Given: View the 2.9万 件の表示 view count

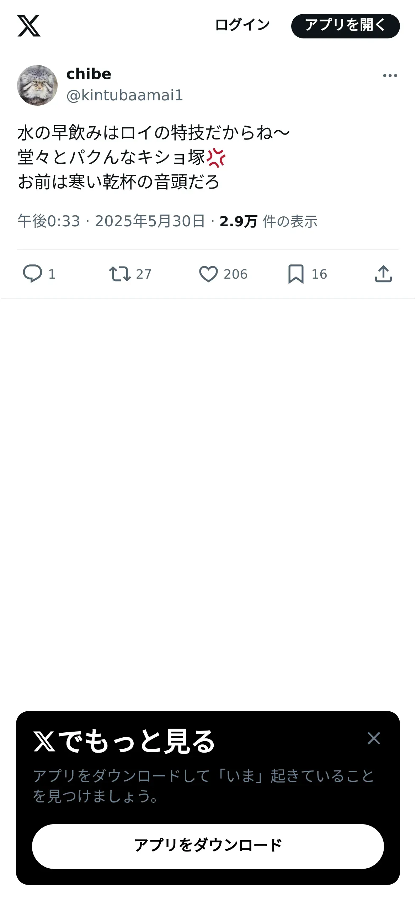Looking at the screenshot, I should (268, 221).
